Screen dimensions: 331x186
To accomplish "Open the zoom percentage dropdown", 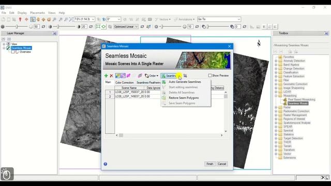I will [93, 19].
